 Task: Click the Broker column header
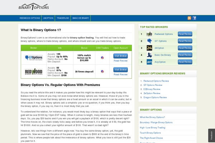[x=34, y=48]
